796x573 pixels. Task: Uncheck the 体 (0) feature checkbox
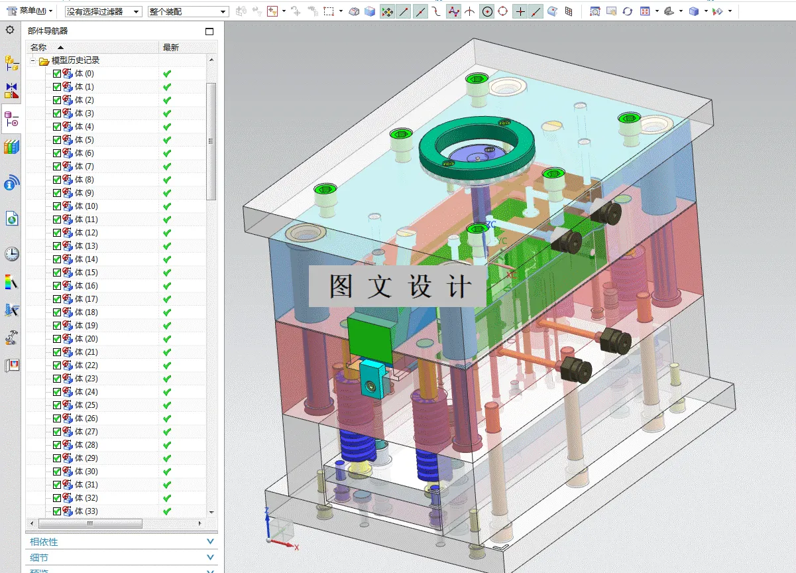(56, 74)
